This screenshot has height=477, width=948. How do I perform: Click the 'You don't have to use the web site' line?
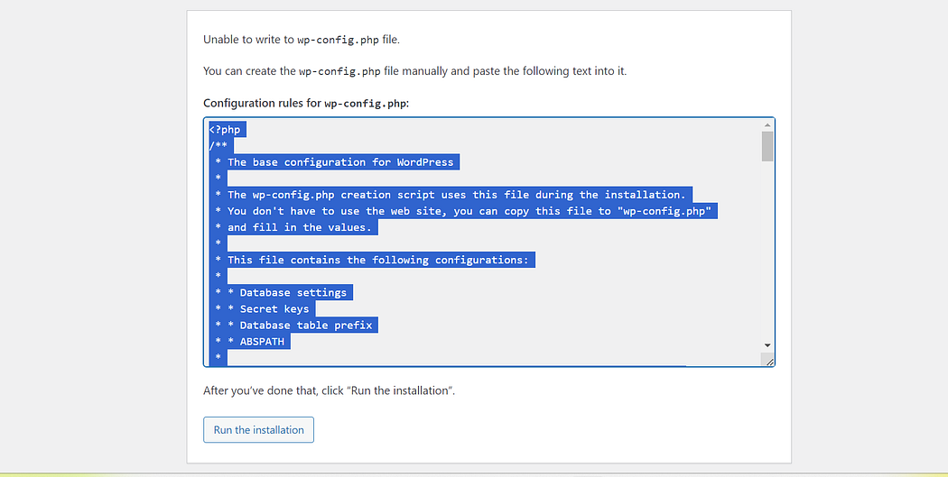463,211
